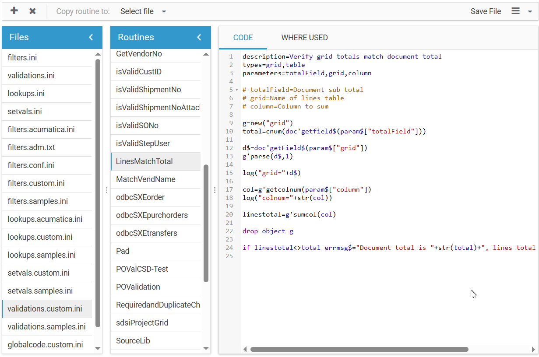Image resolution: width=539 pixels, height=357 pixels.
Task: Open the Pad routine
Action: pos(155,251)
